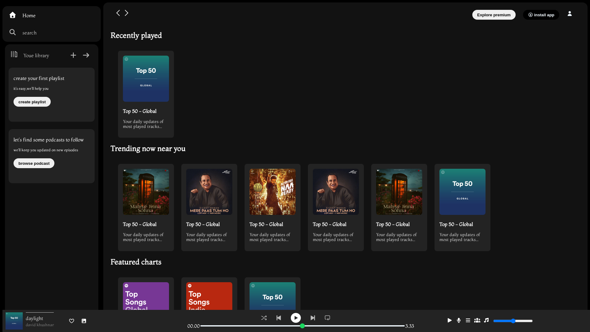Click the group of people icon
This screenshot has width=590, height=332.
click(x=477, y=320)
